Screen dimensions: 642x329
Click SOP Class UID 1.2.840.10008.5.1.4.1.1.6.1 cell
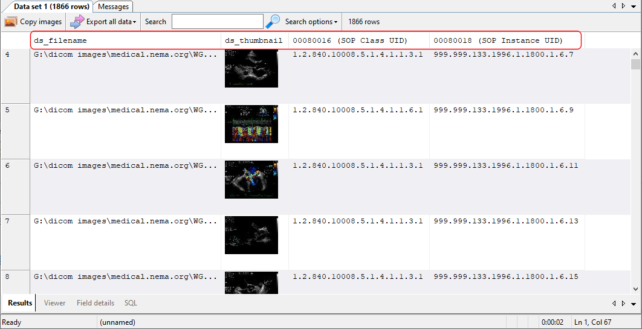coord(358,131)
